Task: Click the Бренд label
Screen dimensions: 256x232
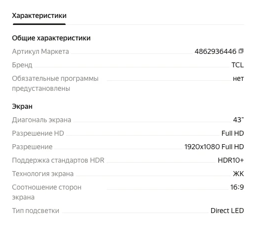Action: click(22, 65)
